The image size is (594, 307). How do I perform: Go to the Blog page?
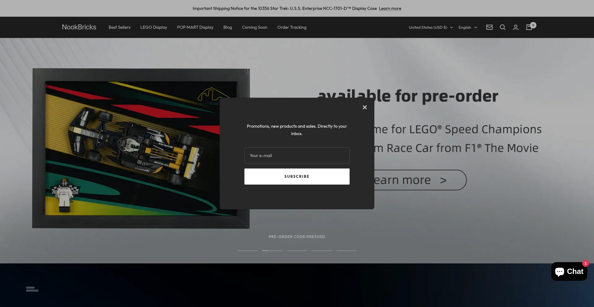tap(227, 27)
